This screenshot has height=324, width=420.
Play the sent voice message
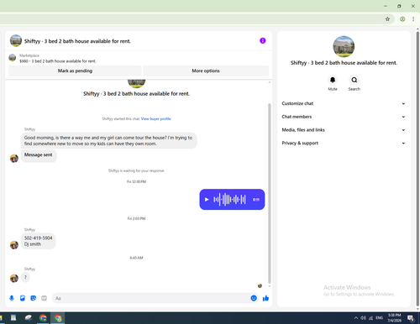(x=207, y=200)
